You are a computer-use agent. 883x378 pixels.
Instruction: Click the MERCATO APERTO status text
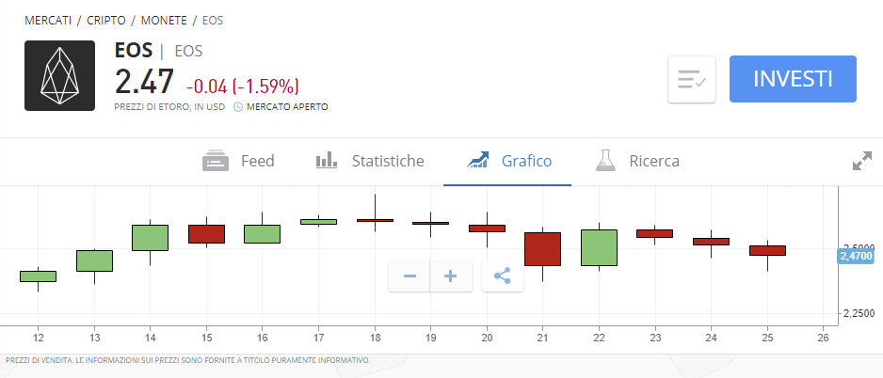click(287, 106)
